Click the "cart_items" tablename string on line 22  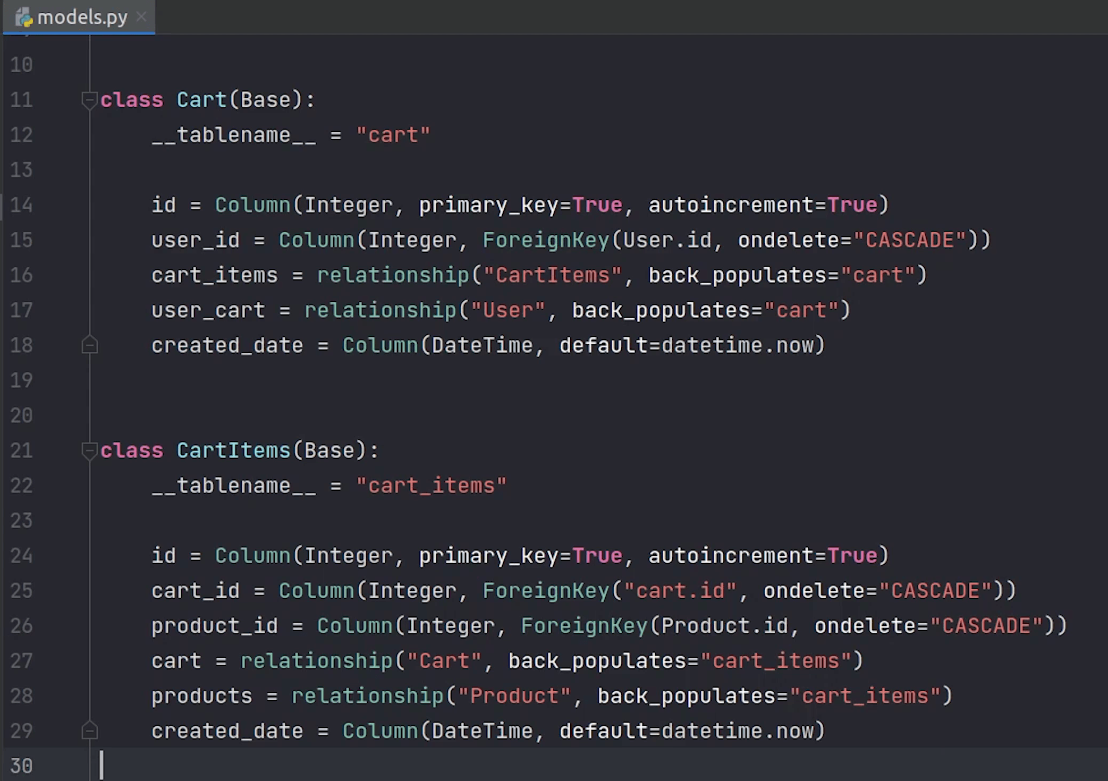point(431,486)
